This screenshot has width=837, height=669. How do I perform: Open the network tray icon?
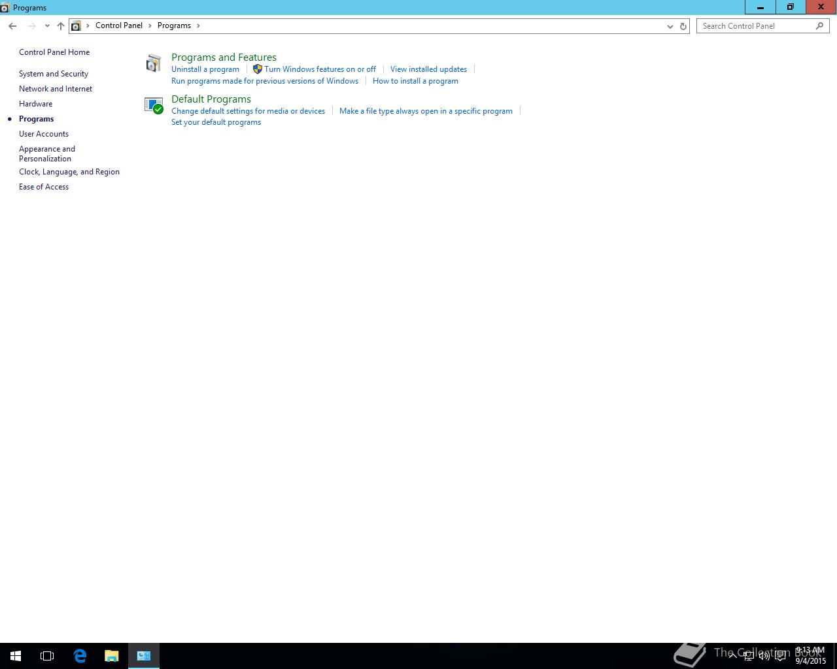(749, 656)
